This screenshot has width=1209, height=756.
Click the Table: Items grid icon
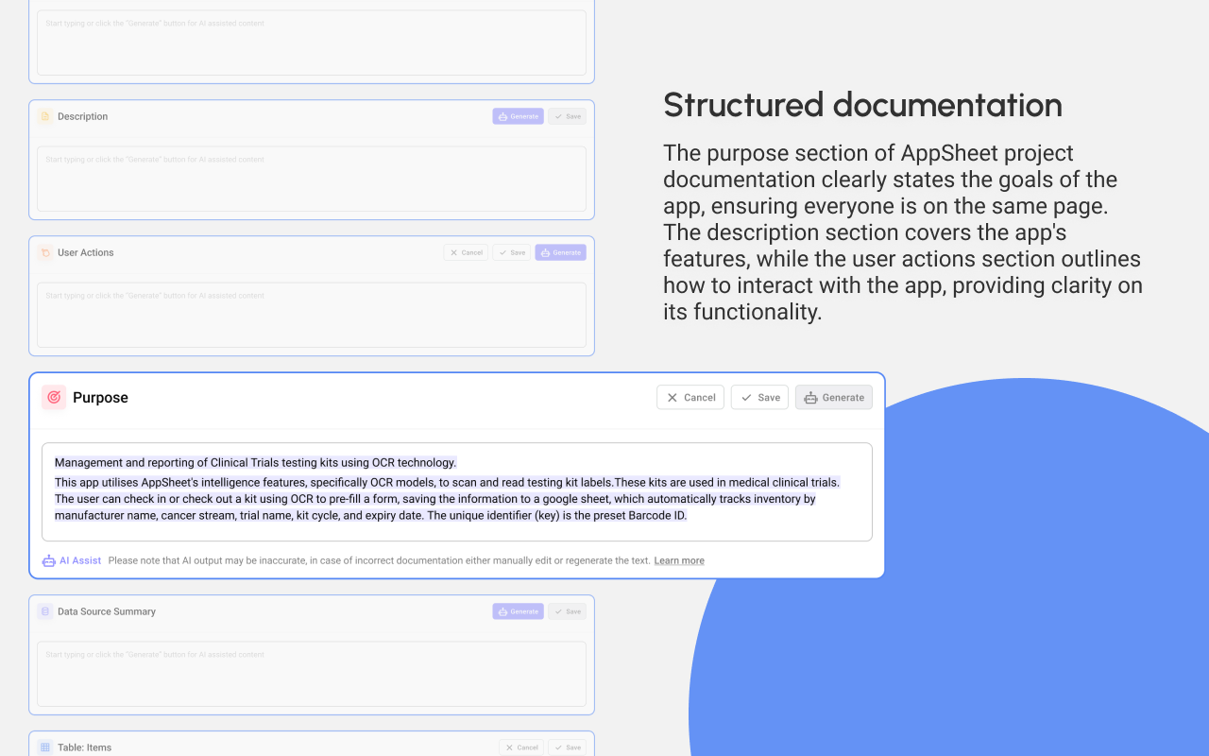[x=45, y=747]
